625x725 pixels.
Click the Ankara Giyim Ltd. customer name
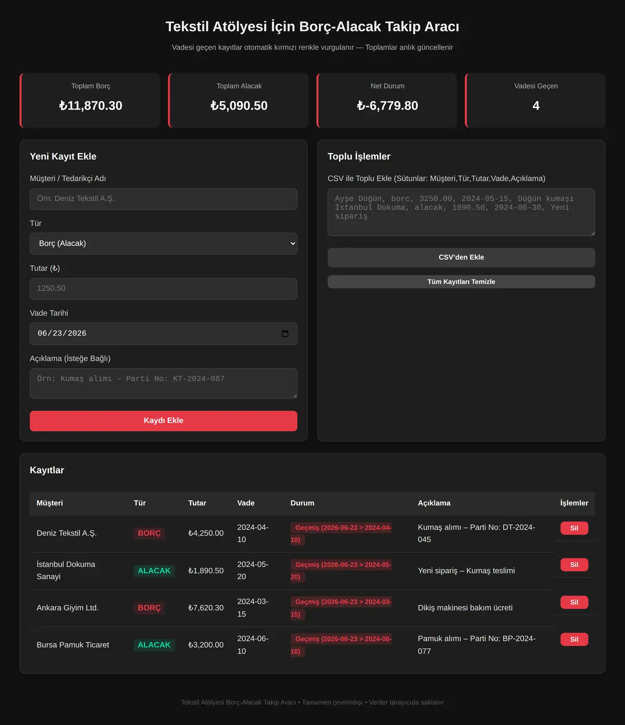click(68, 608)
